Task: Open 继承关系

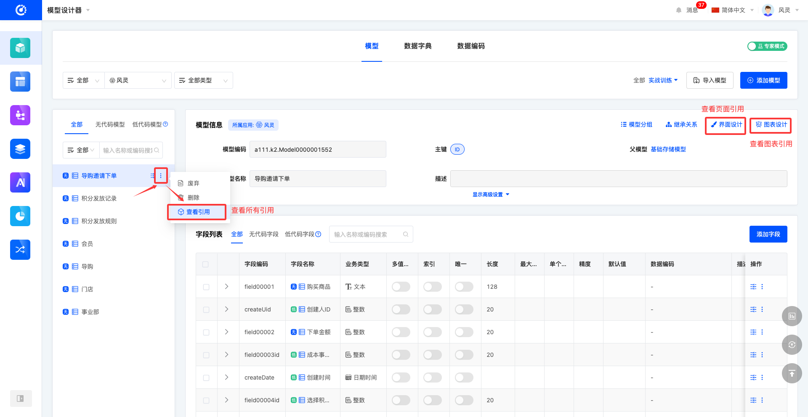Action: click(x=681, y=124)
